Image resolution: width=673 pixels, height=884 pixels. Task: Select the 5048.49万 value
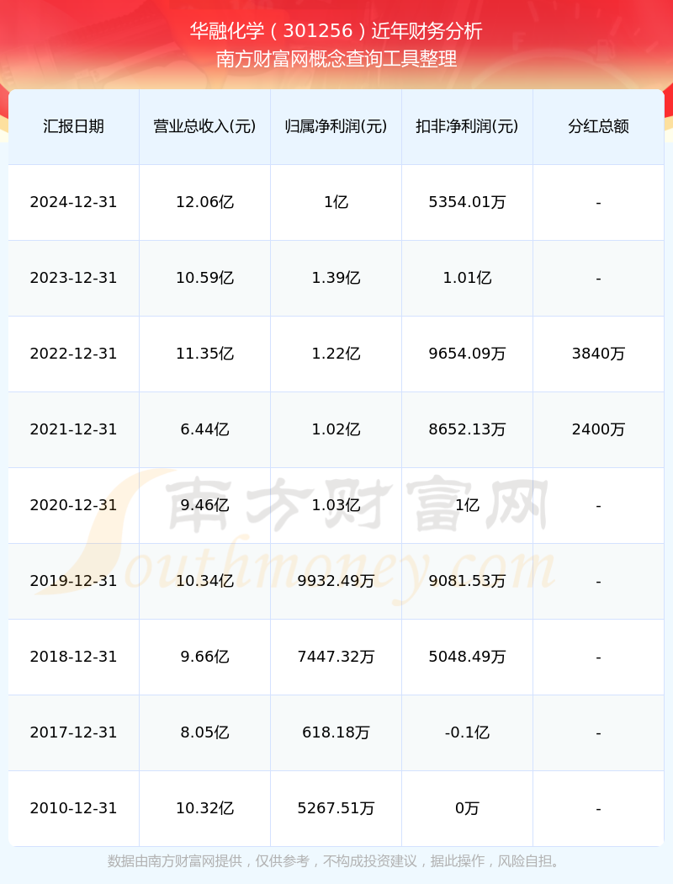point(468,657)
